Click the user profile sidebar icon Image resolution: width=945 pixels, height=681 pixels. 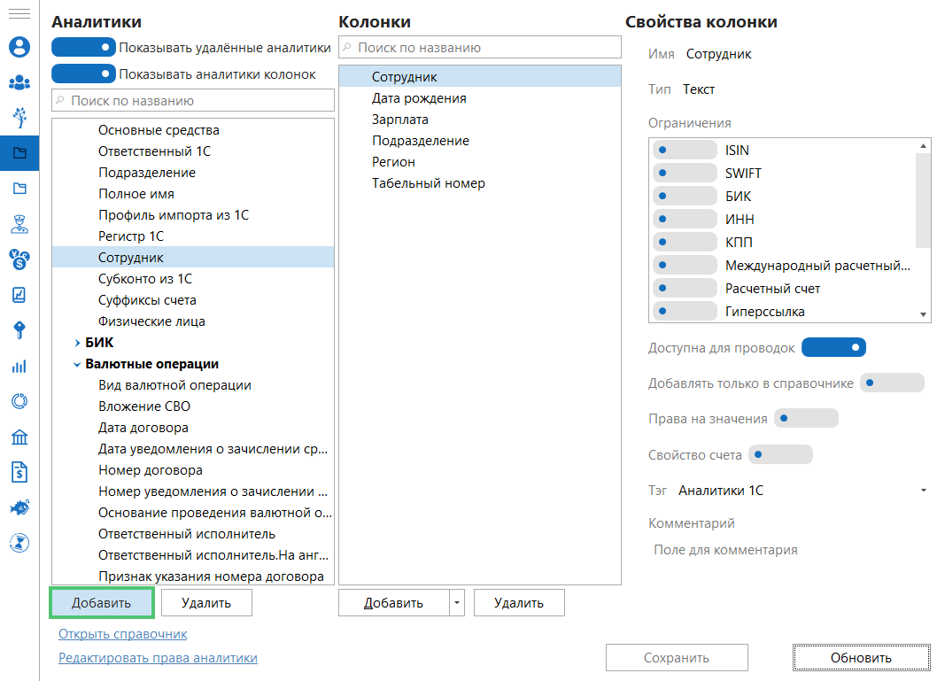pyautogui.click(x=19, y=47)
